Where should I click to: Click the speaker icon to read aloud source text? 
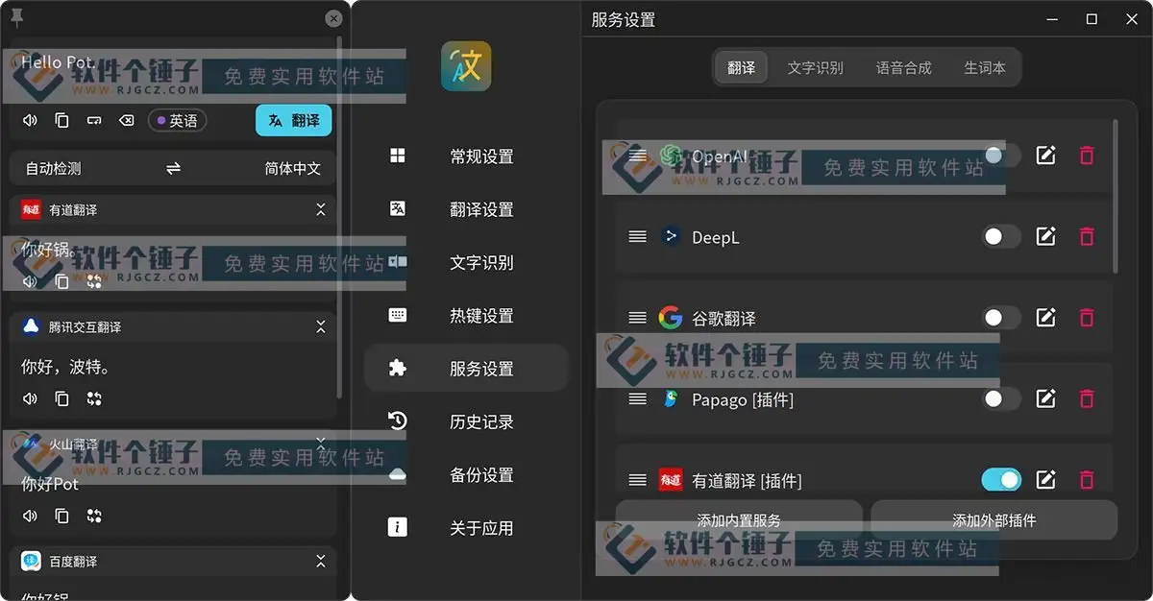click(29, 120)
